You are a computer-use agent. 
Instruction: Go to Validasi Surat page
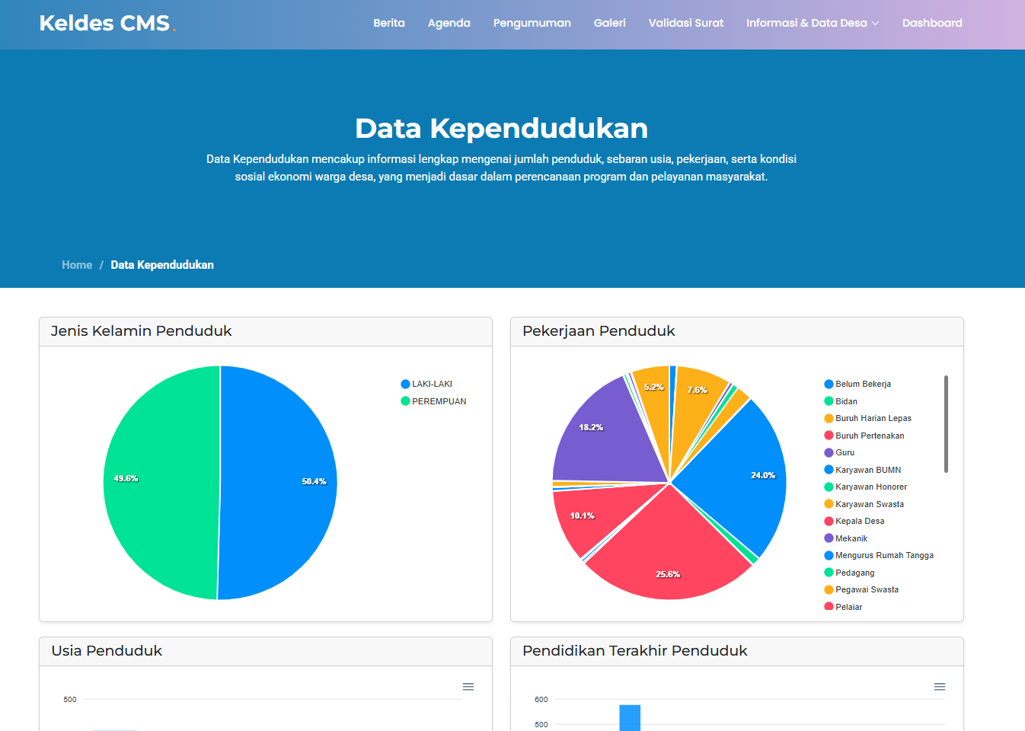tap(685, 23)
